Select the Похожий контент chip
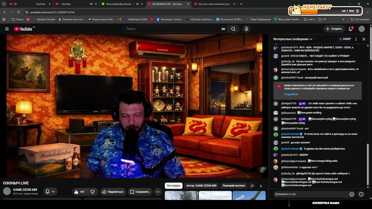The width and height of the screenshot is (372, 209). (234, 185)
